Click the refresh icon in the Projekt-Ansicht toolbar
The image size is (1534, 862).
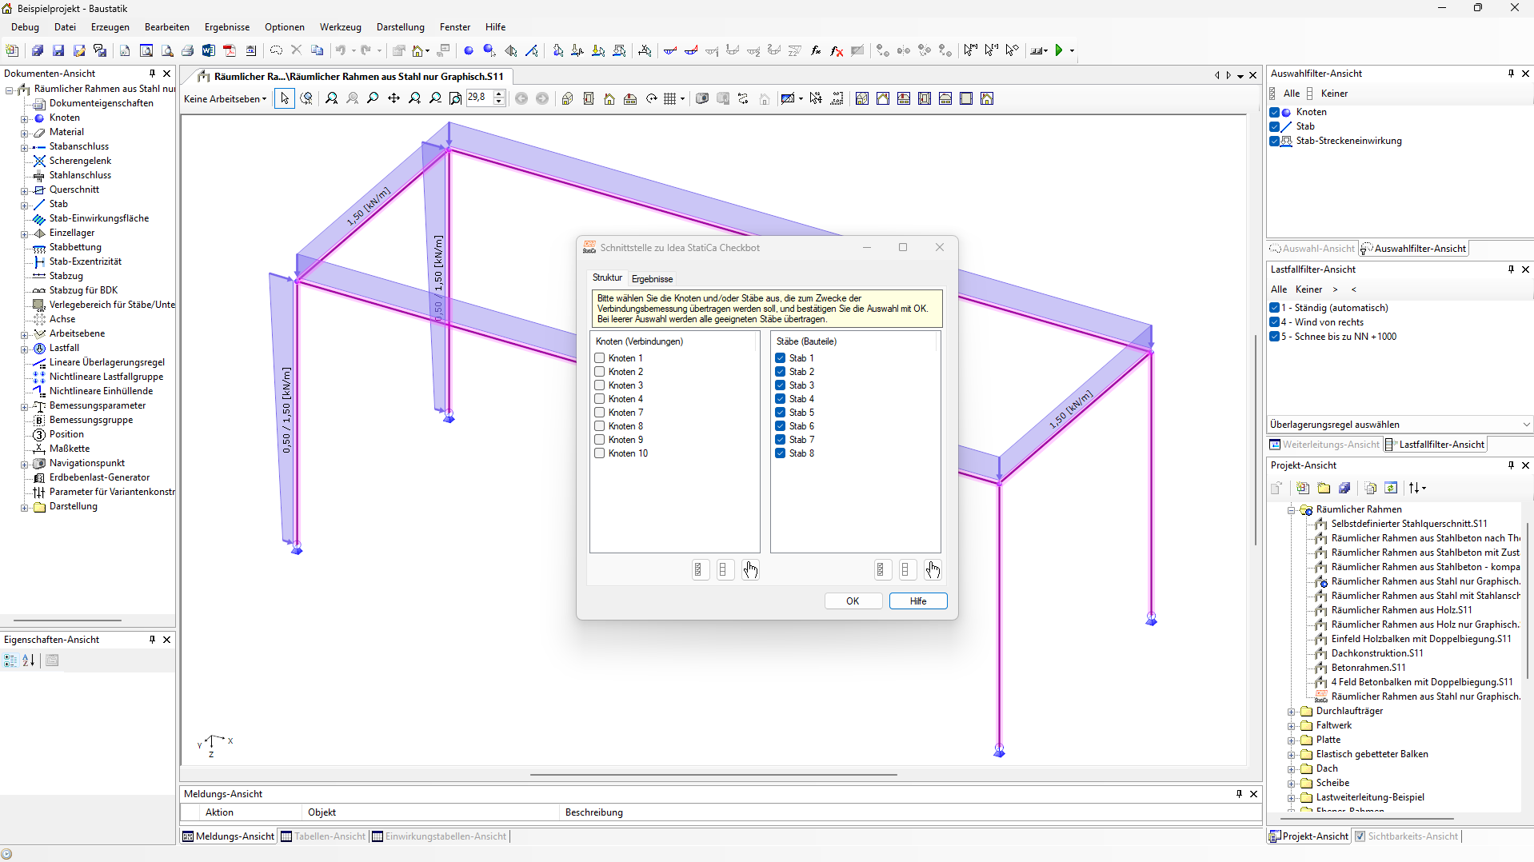1391,488
